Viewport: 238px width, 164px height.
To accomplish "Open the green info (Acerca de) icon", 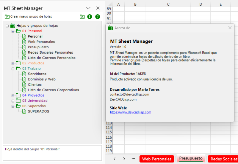I will (x=90, y=17).
